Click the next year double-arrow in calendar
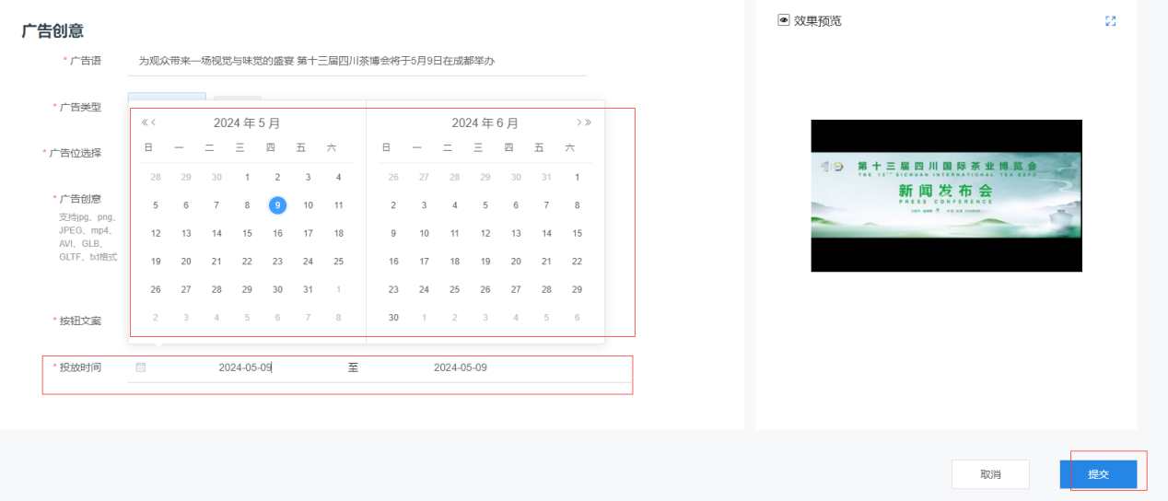The height and width of the screenshot is (501, 1168). coord(588,122)
